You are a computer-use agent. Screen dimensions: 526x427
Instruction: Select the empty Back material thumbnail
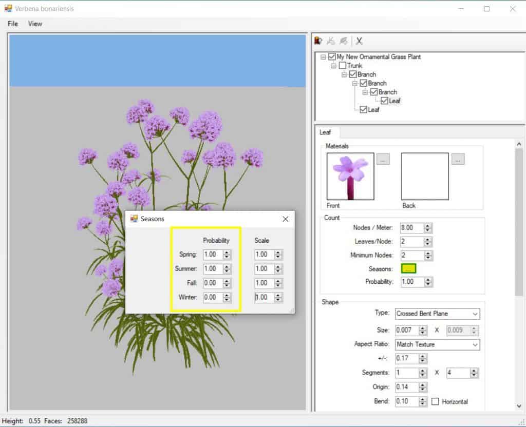[425, 177]
